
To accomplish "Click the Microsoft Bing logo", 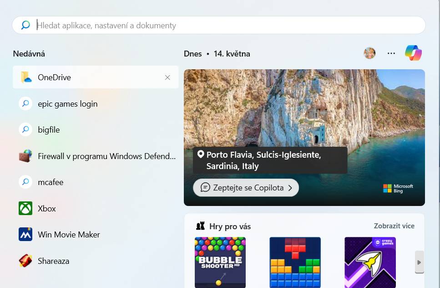I will click(398, 188).
